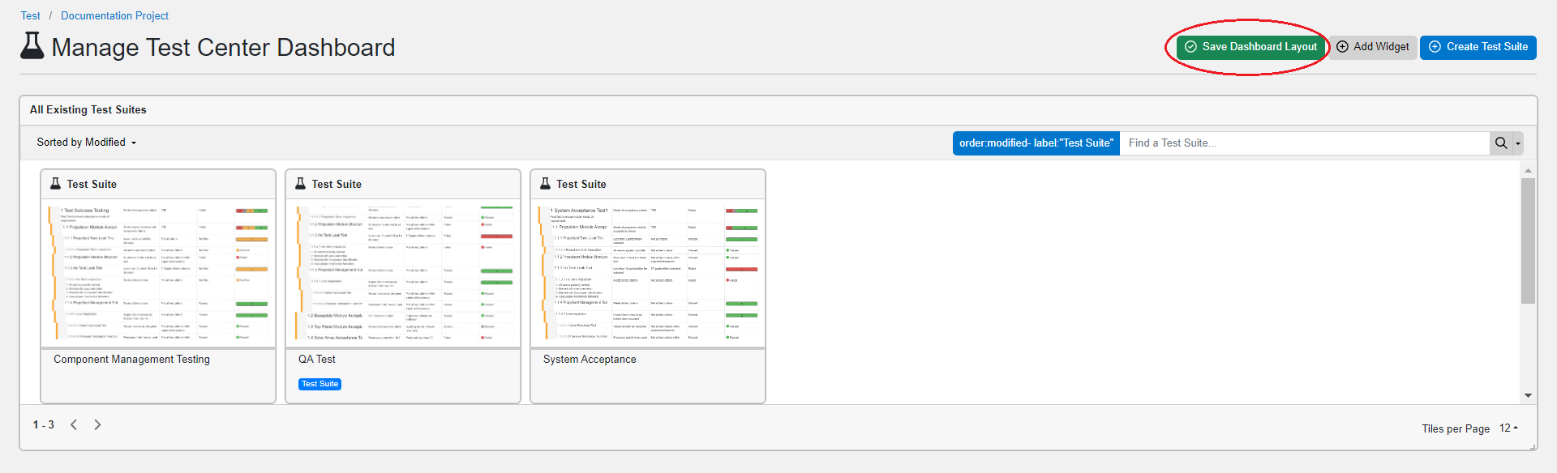Click the scrollbar up arrow

(x=1528, y=171)
